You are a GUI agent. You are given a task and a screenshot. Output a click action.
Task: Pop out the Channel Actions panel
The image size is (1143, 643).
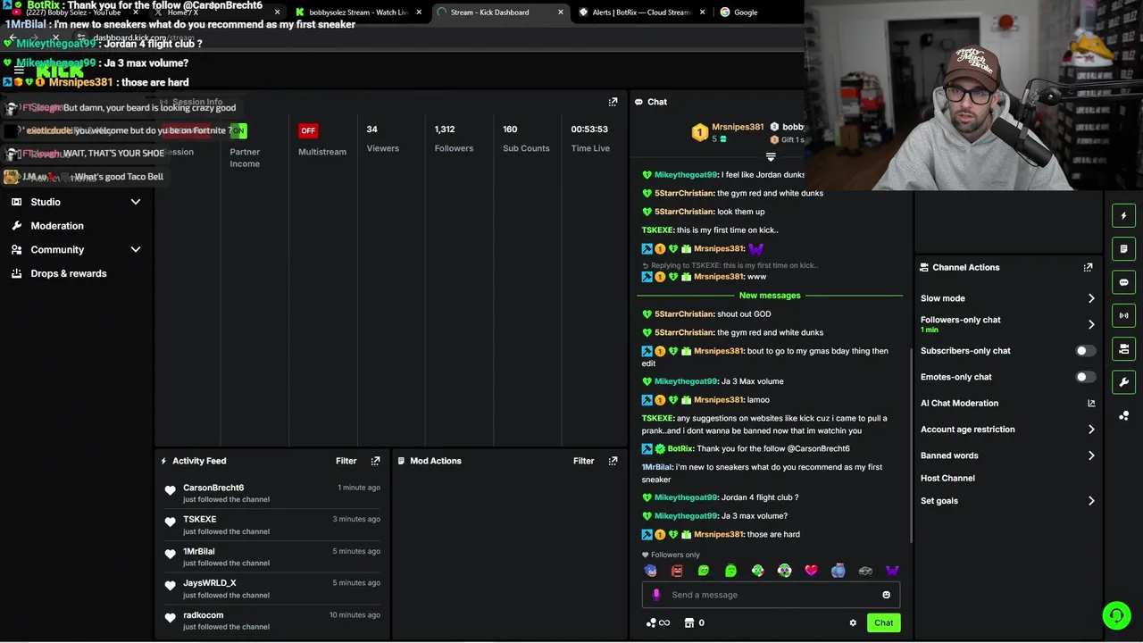pyautogui.click(x=1088, y=267)
